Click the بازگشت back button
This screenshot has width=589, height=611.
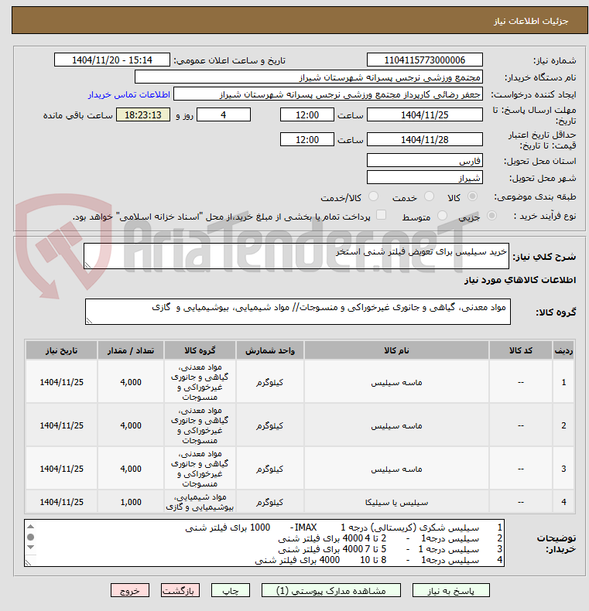tap(180, 590)
